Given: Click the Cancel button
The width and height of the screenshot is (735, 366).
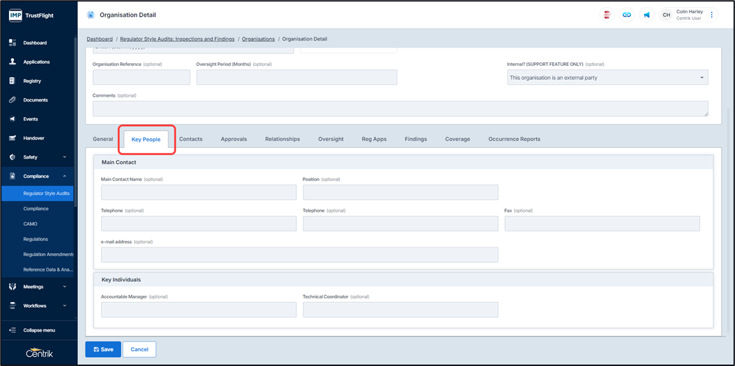Looking at the screenshot, I should 139,349.
